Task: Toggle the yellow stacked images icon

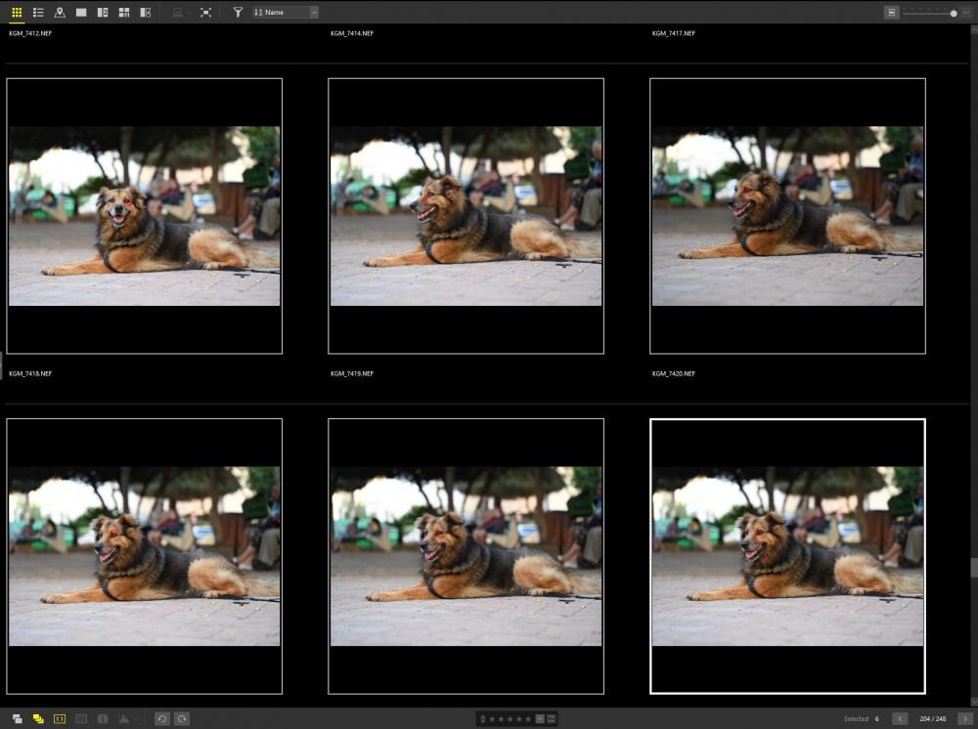Action: click(x=38, y=718)
